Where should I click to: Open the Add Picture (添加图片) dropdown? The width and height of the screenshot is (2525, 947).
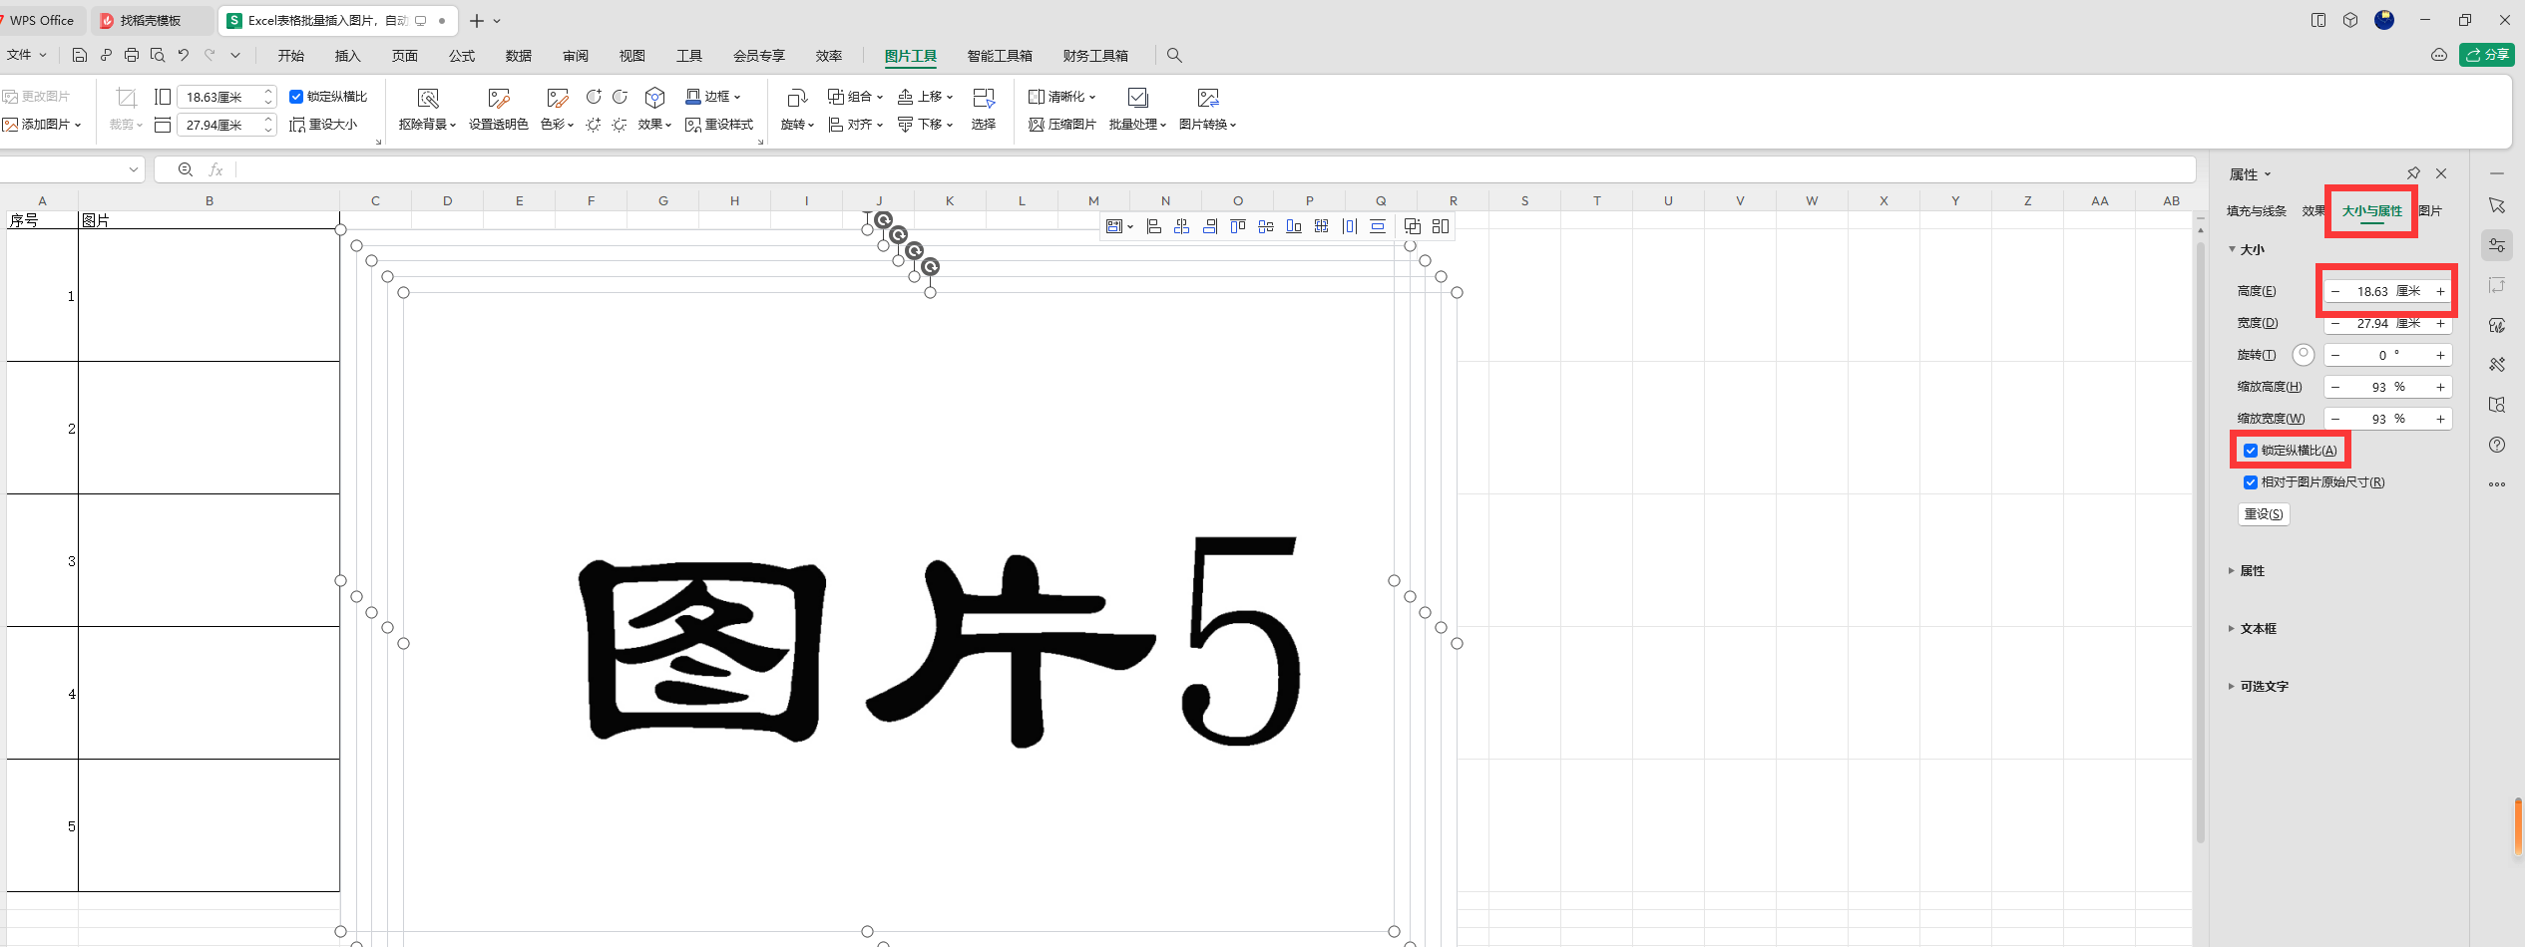pos(78,125)
